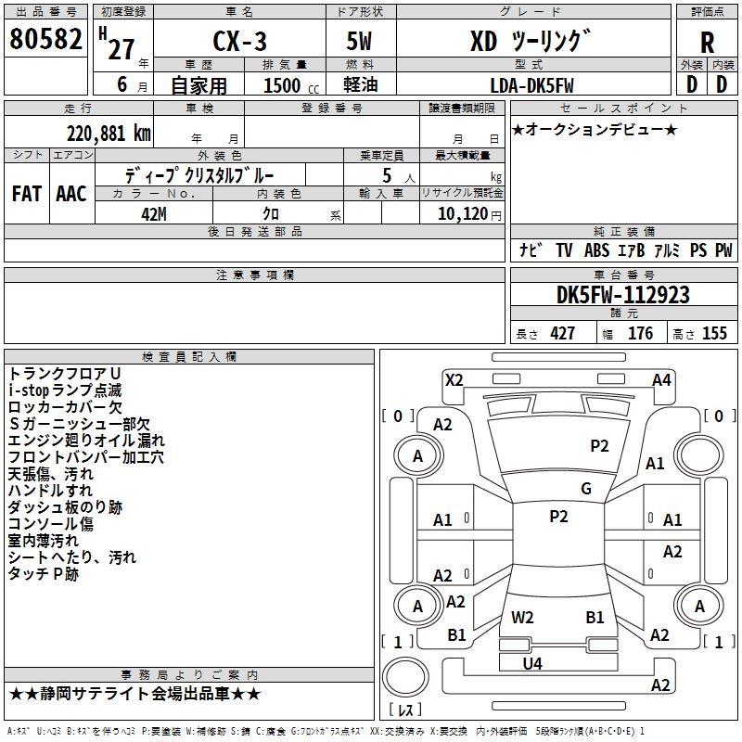
Task: Click the lot number 80582
Action: (45, 39)
